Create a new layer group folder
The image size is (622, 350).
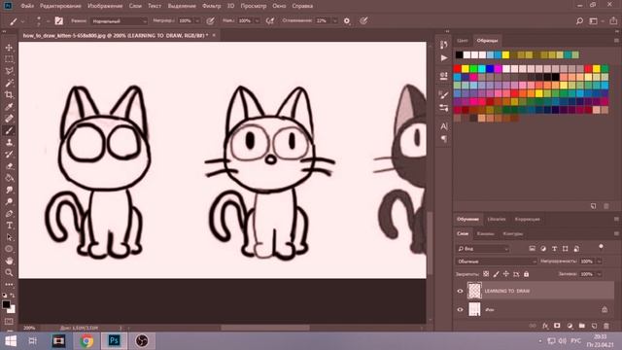tap(582, 326)
